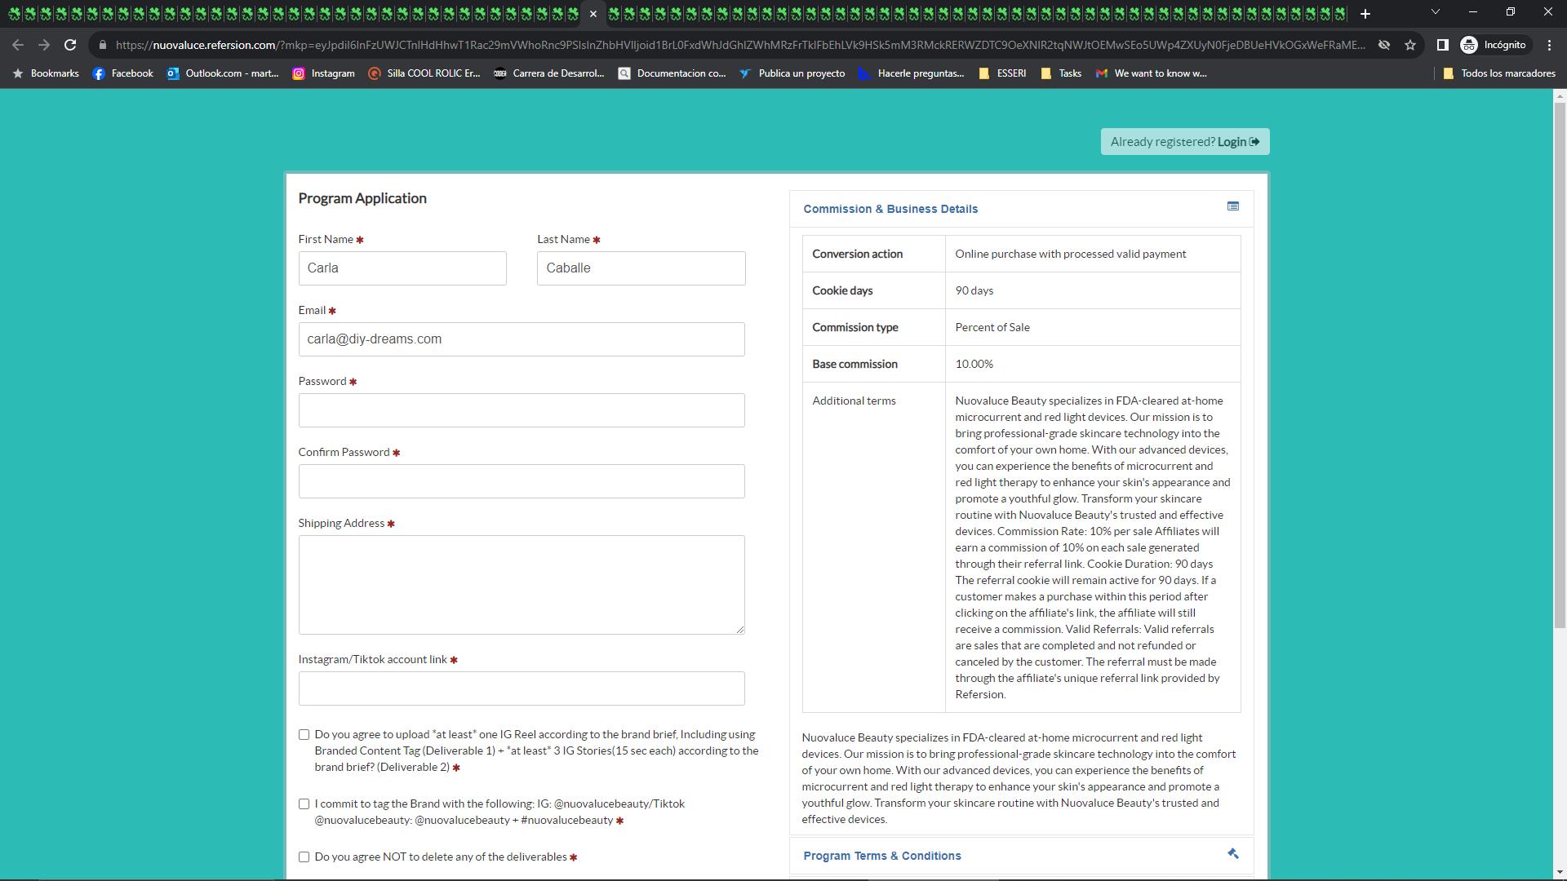Click the 'Conversion action' row label
Image resolution: width=1567 pixels, height=881 pixels.
(x=857, y=254)
